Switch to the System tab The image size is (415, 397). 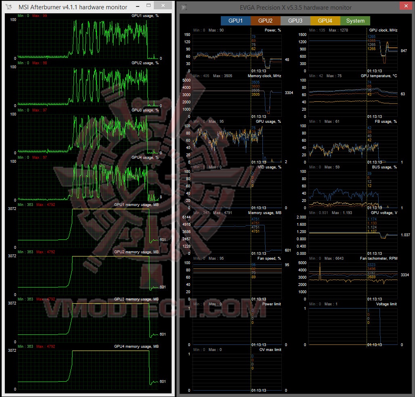tap(355, 21)
